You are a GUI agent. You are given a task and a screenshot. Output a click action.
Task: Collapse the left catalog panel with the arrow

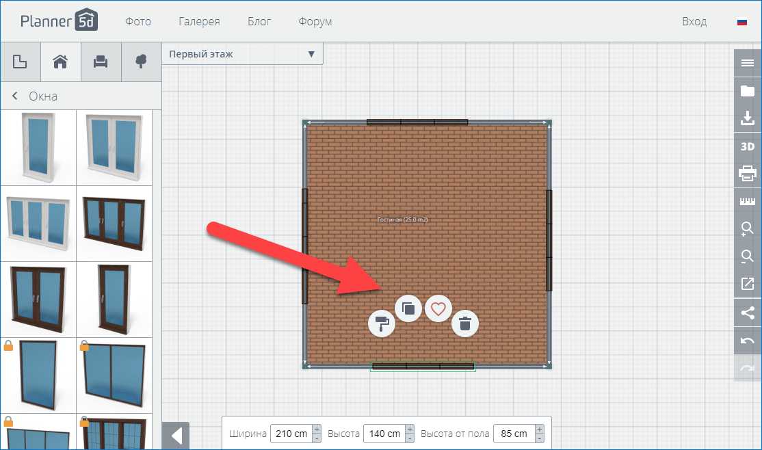[x=176, y=436]
